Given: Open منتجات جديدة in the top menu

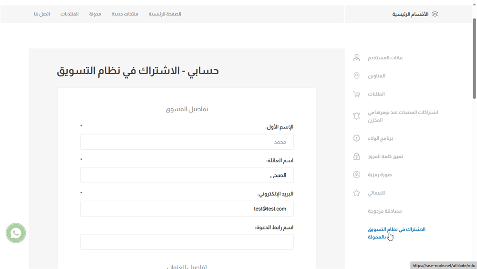Looking at the screenshot, I should pos(125,14).
